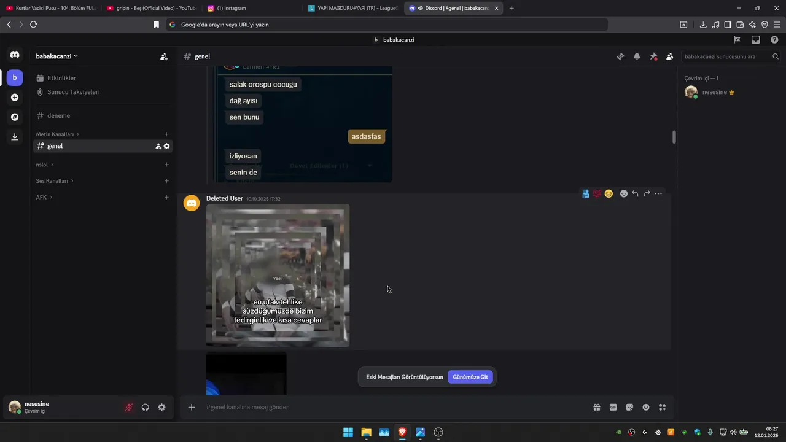Open the quests flag icon in title bar
The width and height of the screenshot is (786, 442).
click(x=737, y=40)
